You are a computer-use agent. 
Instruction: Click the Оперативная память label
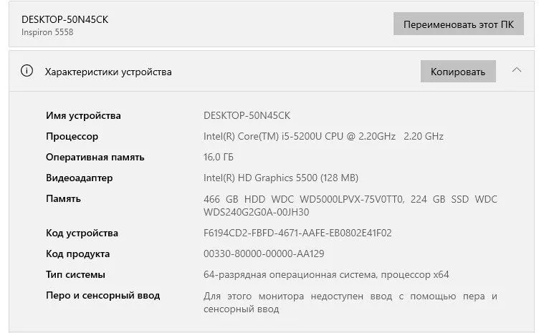coord(95,158)
